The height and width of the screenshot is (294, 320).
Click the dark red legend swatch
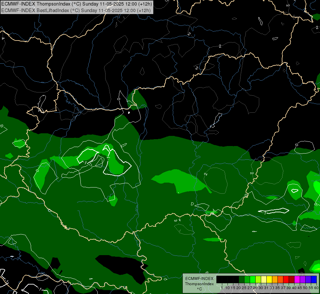click(x=292, y=279)
